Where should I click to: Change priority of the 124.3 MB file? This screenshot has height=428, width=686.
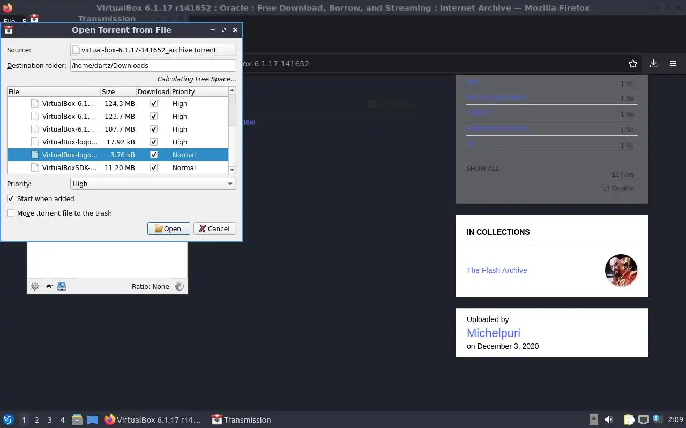coord(180,103)
